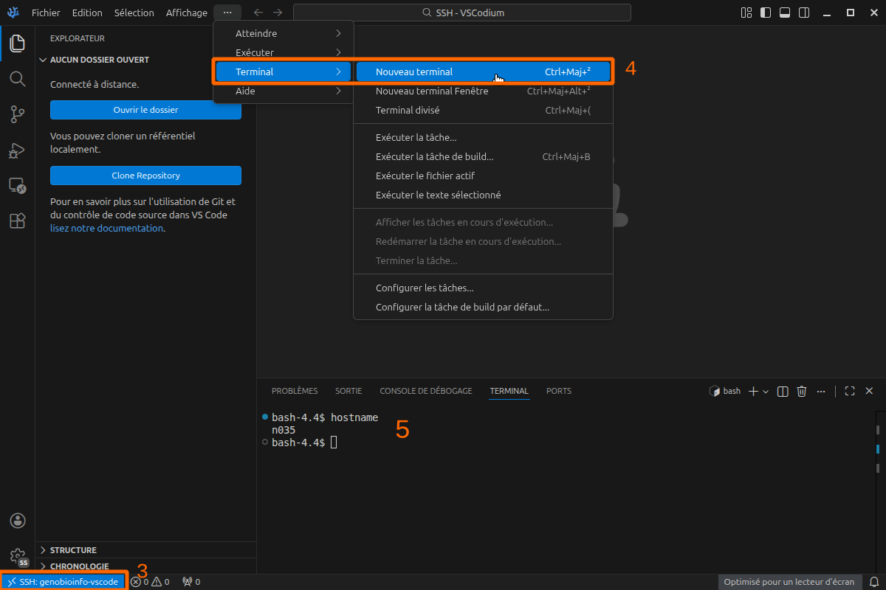
Task: Expand the Structure section
Action: pos(145,550)
